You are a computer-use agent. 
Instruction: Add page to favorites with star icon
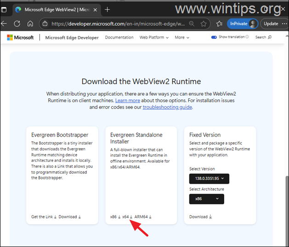tap(204, 23)
